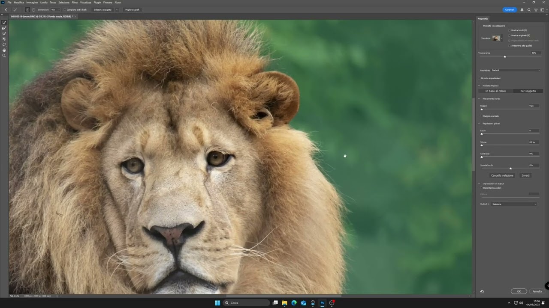Open Seleziona soggetto options arrow
This screenshot has width=549, height=308.
pyautogui.click(x=117, y=9)
